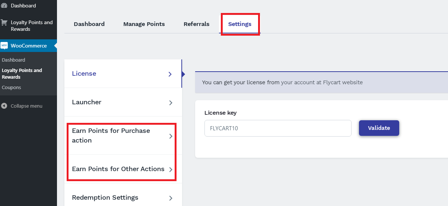Expand Earn Points for Other Actions chevron
Image resolution: width=448 pixels, height=206 pixels.
click(x=171, y=169)
